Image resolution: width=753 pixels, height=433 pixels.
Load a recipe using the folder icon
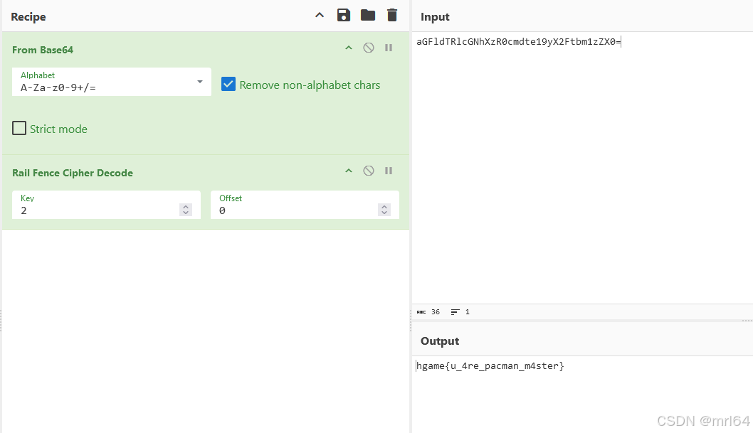(367, 16)
